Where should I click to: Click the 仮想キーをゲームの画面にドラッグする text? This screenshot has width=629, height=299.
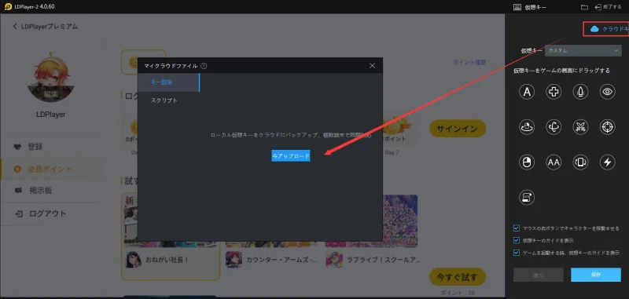click(561, 71)
